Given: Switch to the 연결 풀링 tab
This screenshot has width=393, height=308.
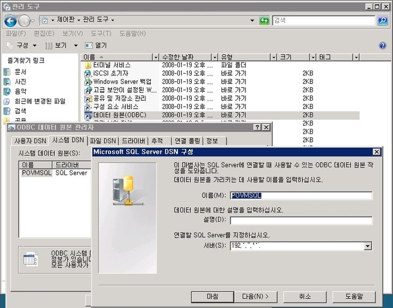Looking at the screenshot, I should pyautogui.click(x=187, y=141).
